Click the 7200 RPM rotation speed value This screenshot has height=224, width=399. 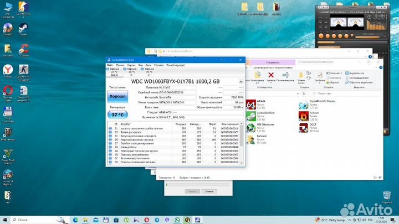pyautogui.click(x=233, y=97)
